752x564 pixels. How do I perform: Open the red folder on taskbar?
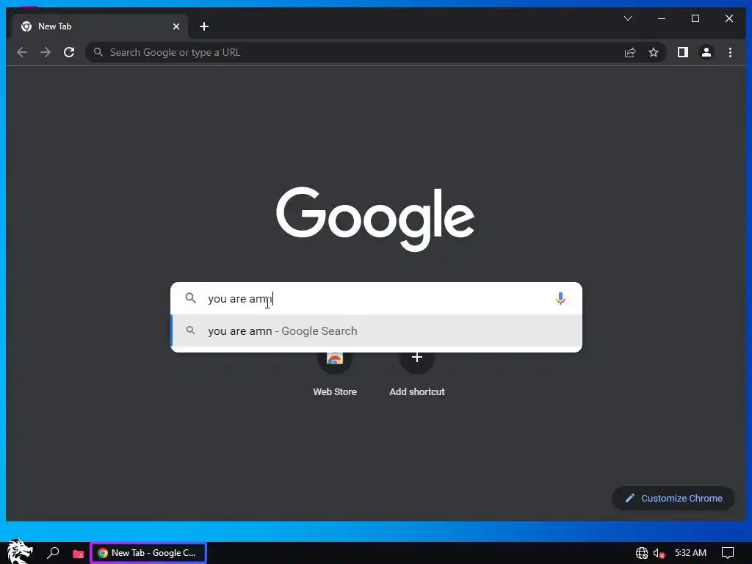[78, 554]
